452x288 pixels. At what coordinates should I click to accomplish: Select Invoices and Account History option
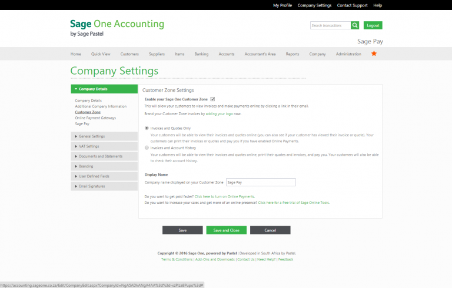147,148
